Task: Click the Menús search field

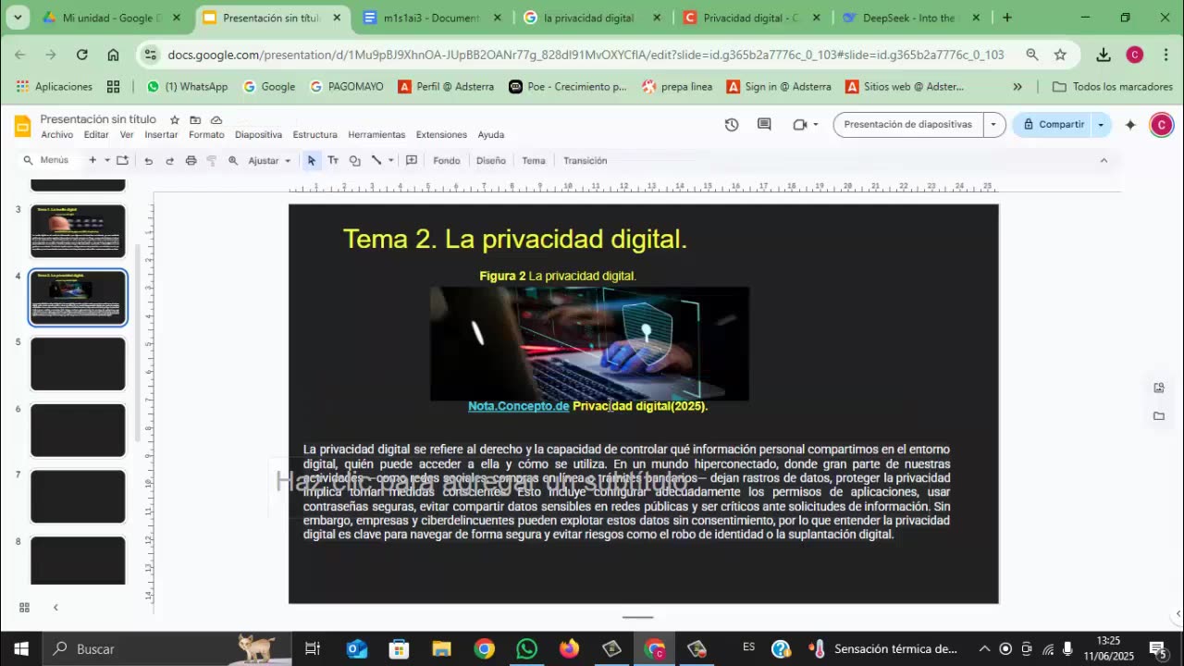Action: coord(46,160)
